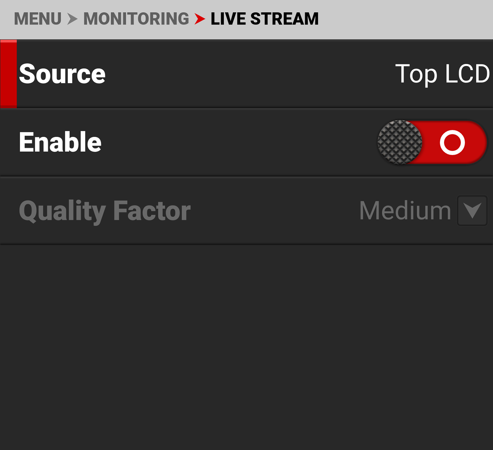Click the Quality Factor label
This screenshot has width=493, height=450.
[105, 210]
